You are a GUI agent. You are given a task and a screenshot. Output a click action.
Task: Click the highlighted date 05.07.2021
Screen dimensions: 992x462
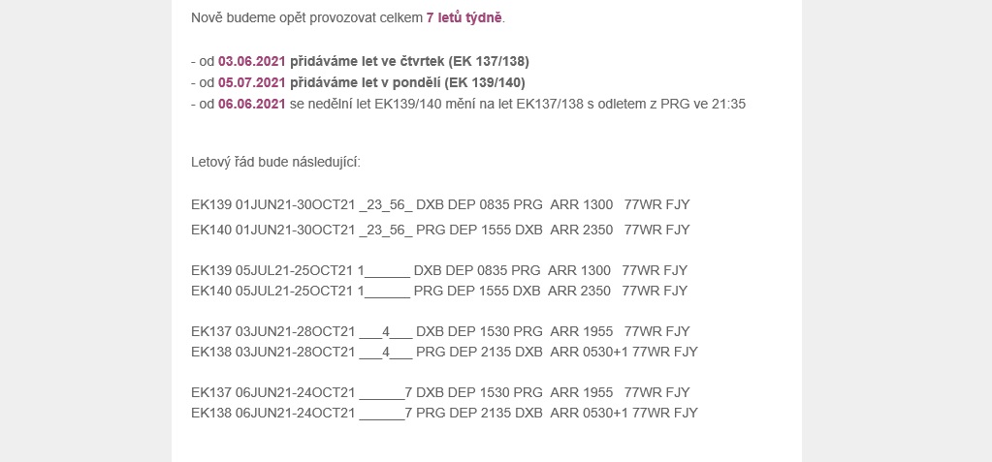coord(252,82)
